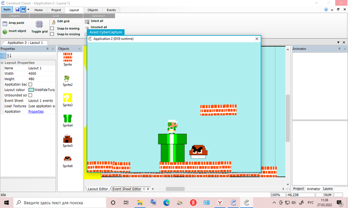The image size is (348, 208).
Task: Close the Objects panel
Action: pos(79,49)
